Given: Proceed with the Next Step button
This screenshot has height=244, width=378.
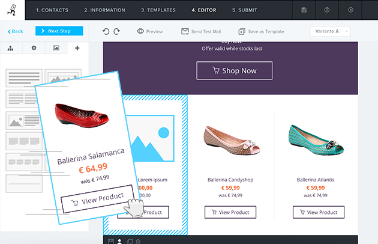Looking at the screenshot, I should coord(59,31).
